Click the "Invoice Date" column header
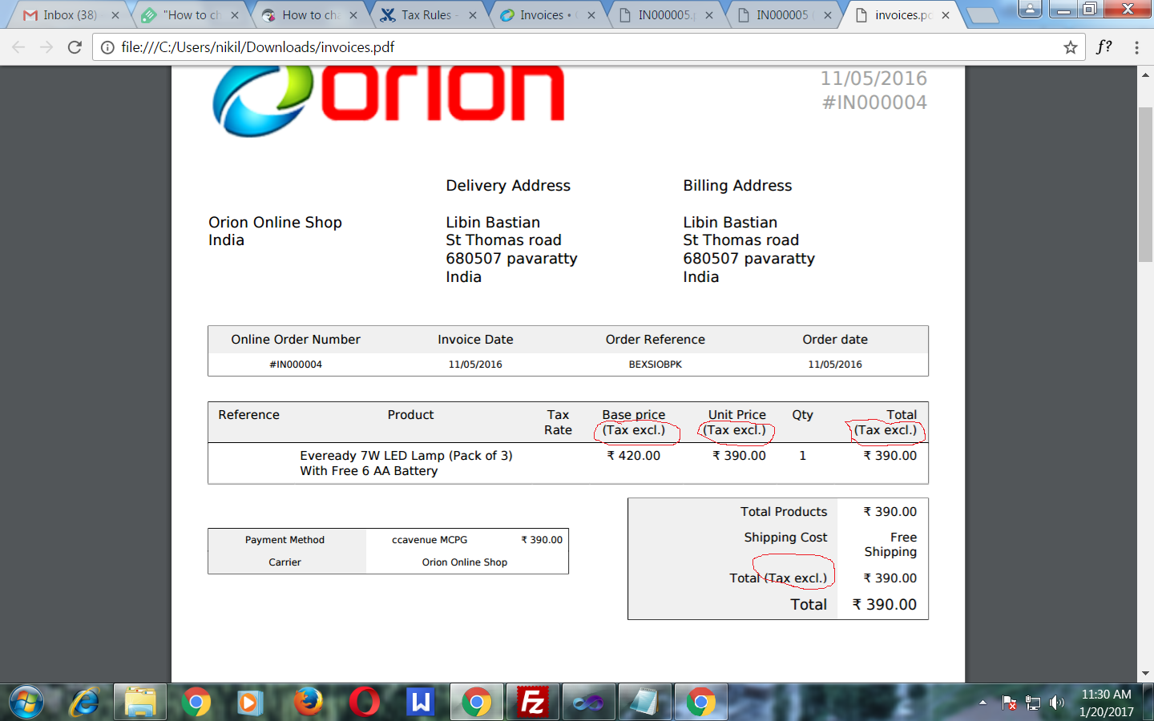Viewport: 1154px width, 721px height. (475, 340)
